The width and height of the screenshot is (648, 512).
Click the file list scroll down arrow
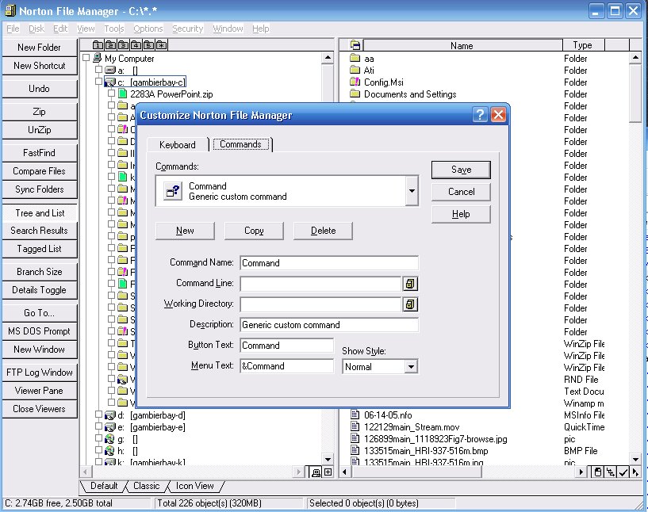(x=635, y=459)
